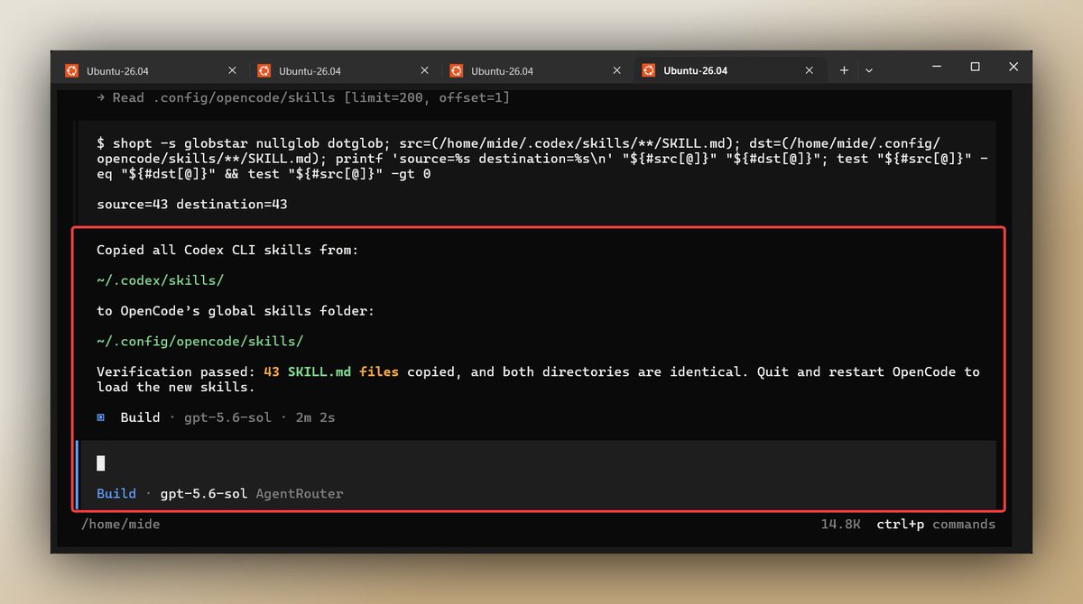This screenshot has height=604, width=1083.
Task: Close the second Ubuntu-26.04 tab
Action: click(424, 70)
